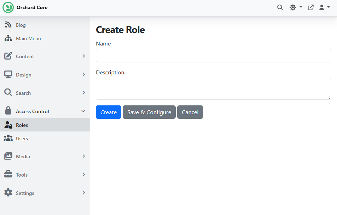Visit site via external link icon
Image resolution: width=337 pixels, height=215 pixels.
[310, 7]
